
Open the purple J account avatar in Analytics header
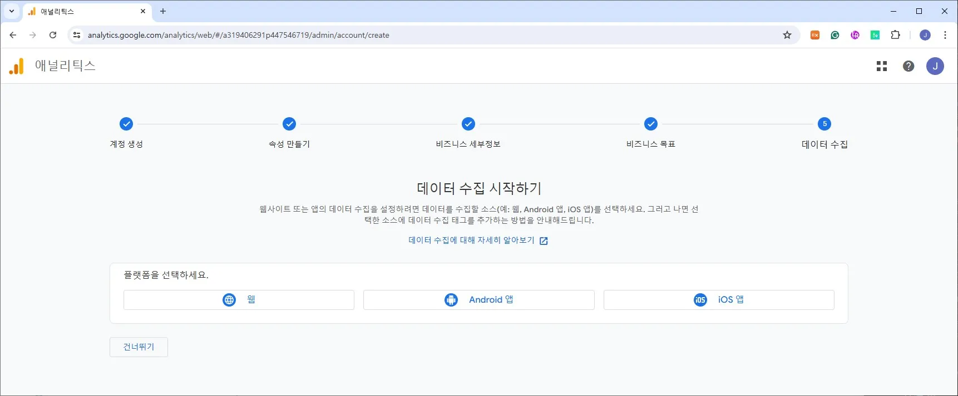[x=935, y=66]
